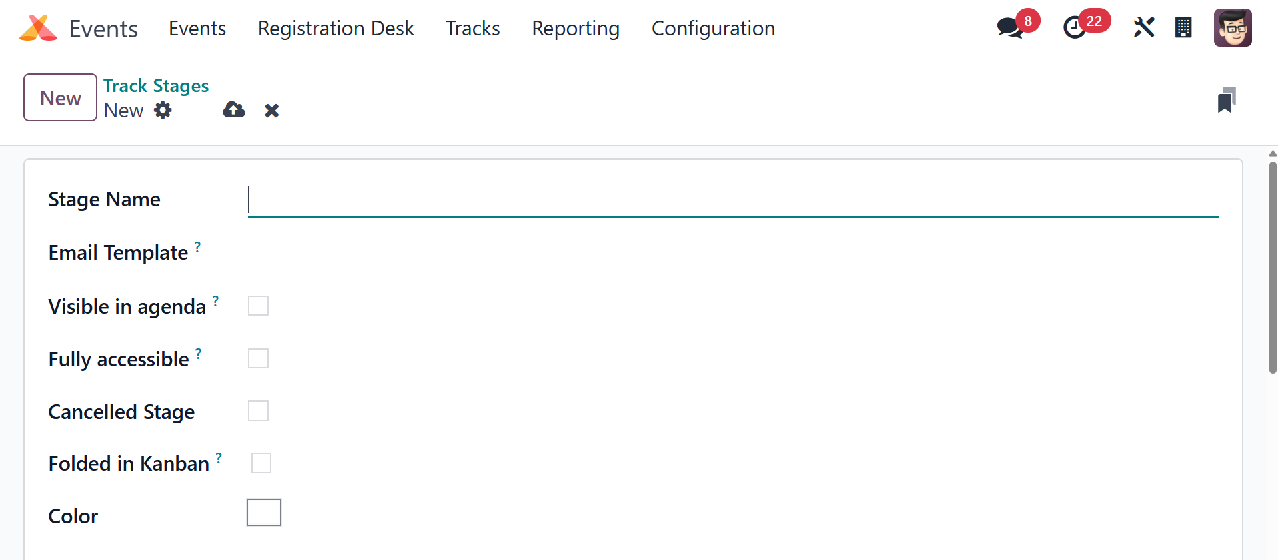Screen dimensions: 1278x560
Task: Open the user avatar menu
Action: click(x=1233, y=28)
